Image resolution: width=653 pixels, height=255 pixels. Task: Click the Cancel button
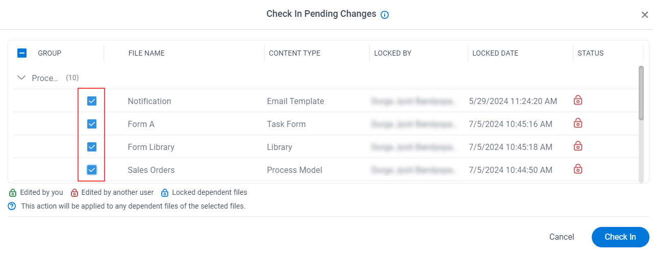562,237
